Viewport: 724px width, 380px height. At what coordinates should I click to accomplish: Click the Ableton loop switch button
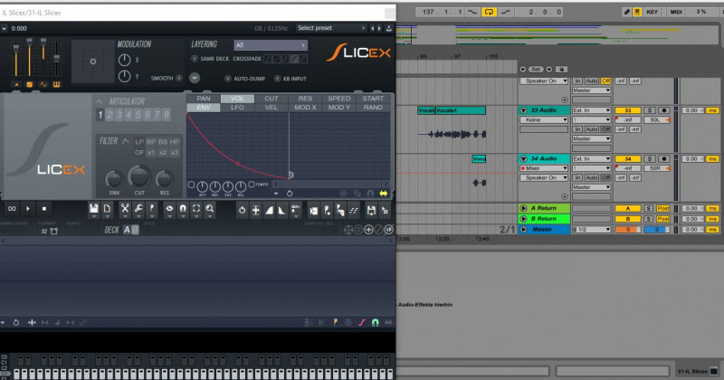coord(490,12)
